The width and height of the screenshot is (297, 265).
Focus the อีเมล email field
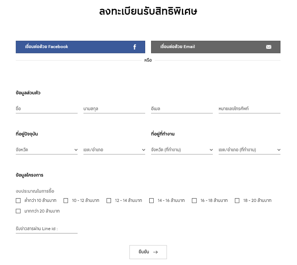tap(182, 109)
